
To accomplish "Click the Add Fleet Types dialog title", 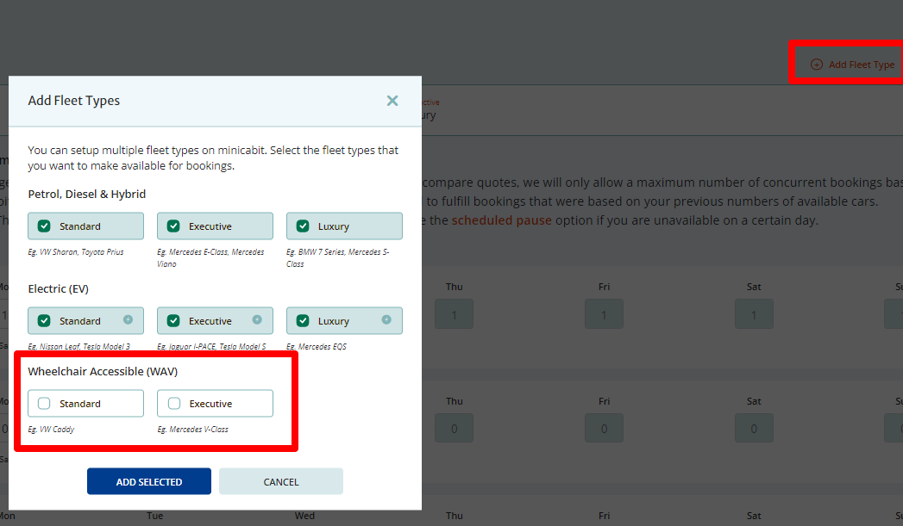I will pos(73,101).
